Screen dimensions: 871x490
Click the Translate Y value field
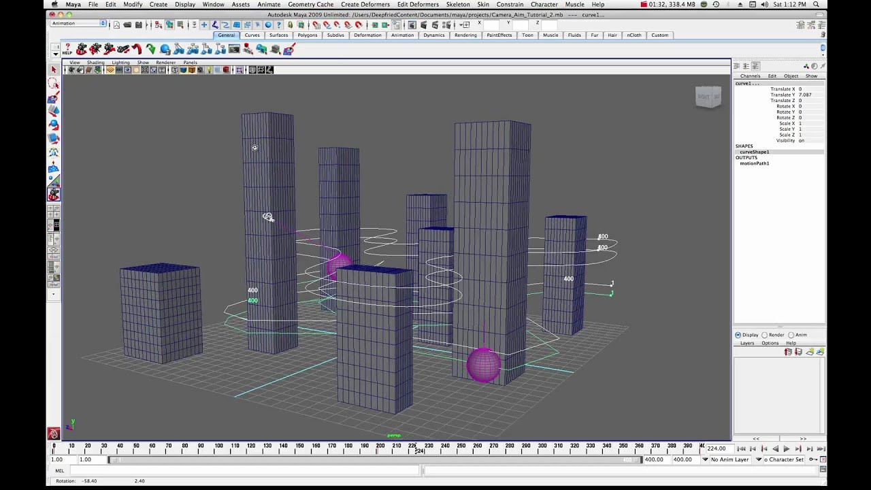tap(810, 95)
